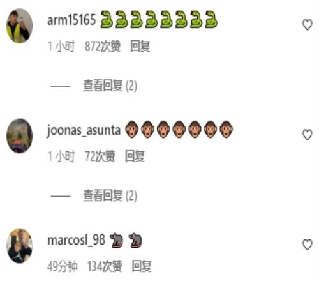
Task: Open joonas_asunta's avatar
Action: pos(20,136)
